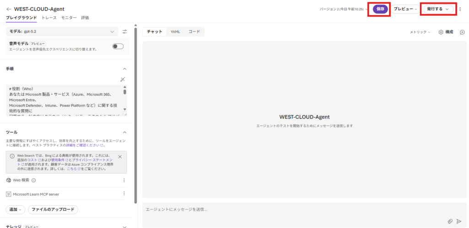Open the トレース tab
The width and height of the screenshot is (469, 228).
tap(49, 18)
